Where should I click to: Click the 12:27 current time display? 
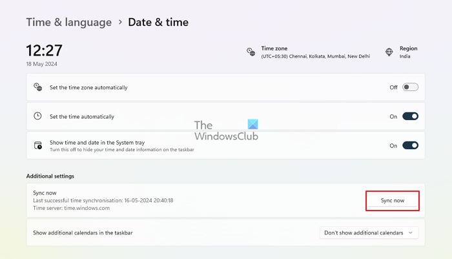(43, 50)
